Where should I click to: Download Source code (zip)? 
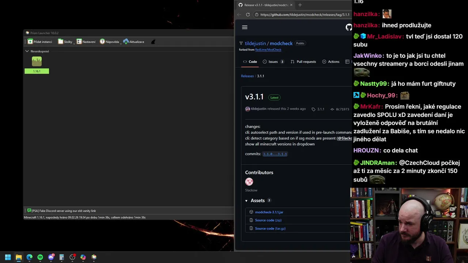coord(268,220)
